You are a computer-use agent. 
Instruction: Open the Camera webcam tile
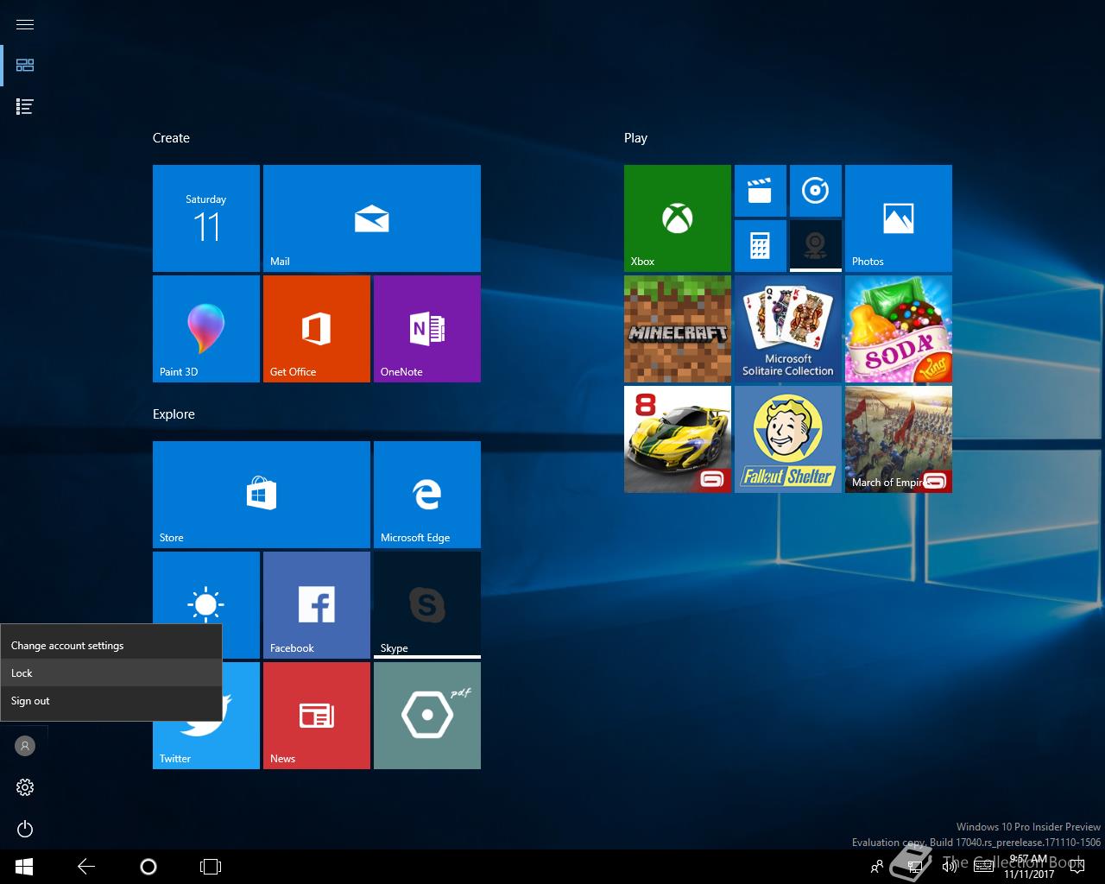pos(816,246)
